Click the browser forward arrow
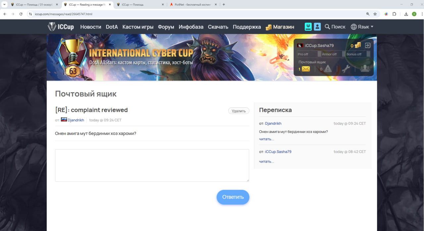424x231 pixels. point(13,14)
